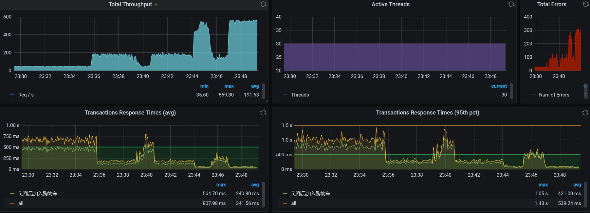
Task: Click resize handle at Total Throughput panel corner
Action: point(267,101)
